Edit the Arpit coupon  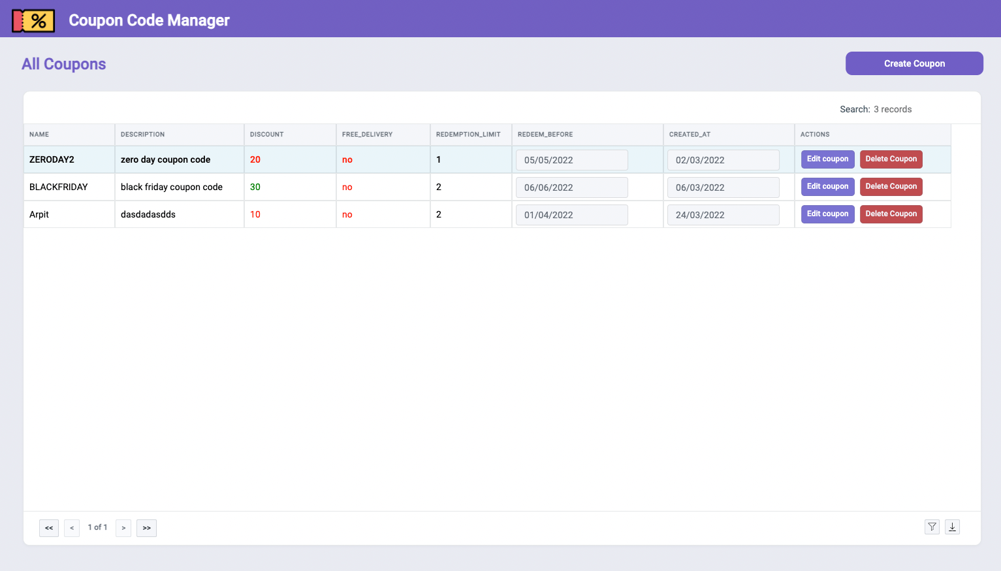coord(827,214)
